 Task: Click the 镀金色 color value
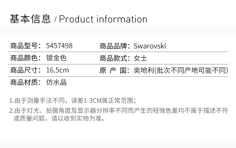coord(57,58)
